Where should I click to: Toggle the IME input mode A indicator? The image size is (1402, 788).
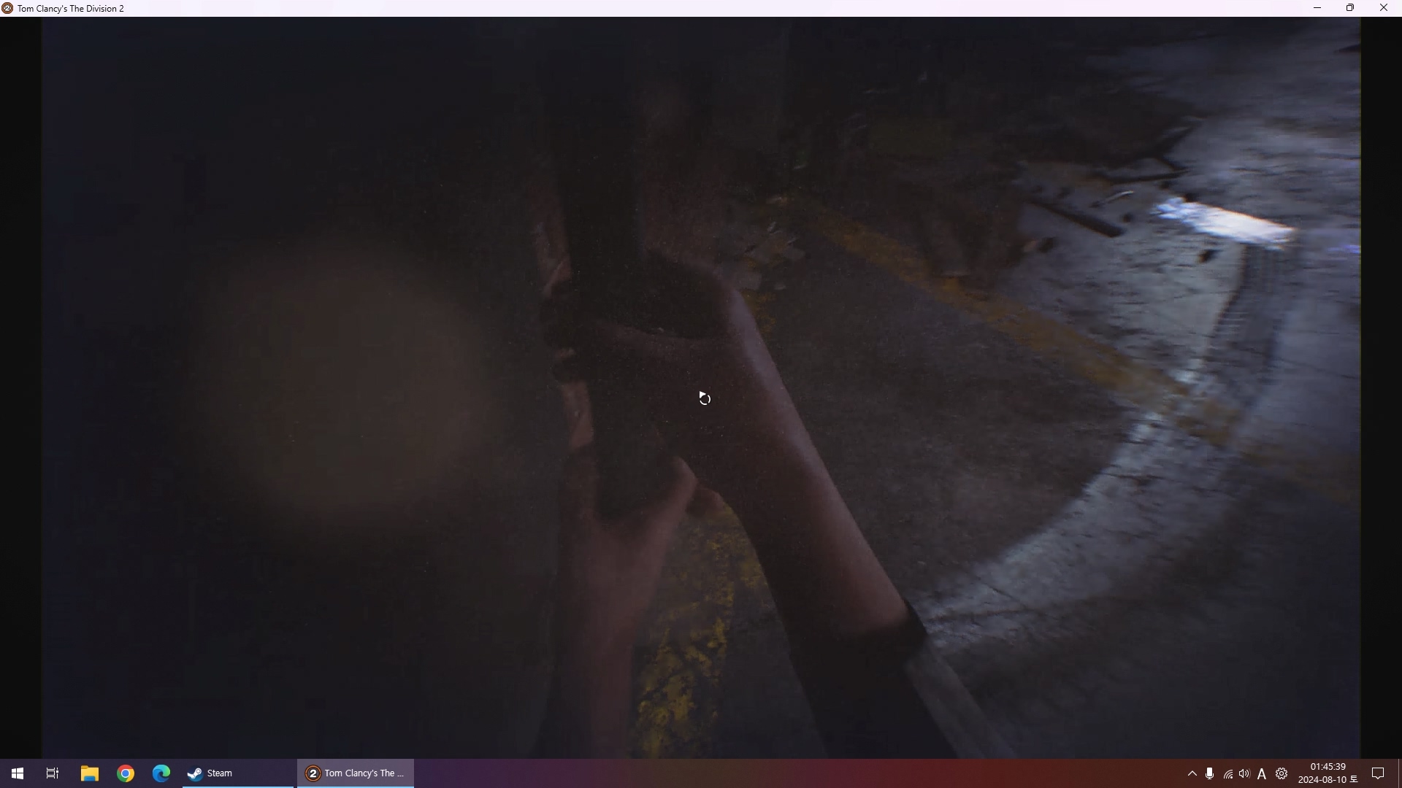click(1262, 774)
